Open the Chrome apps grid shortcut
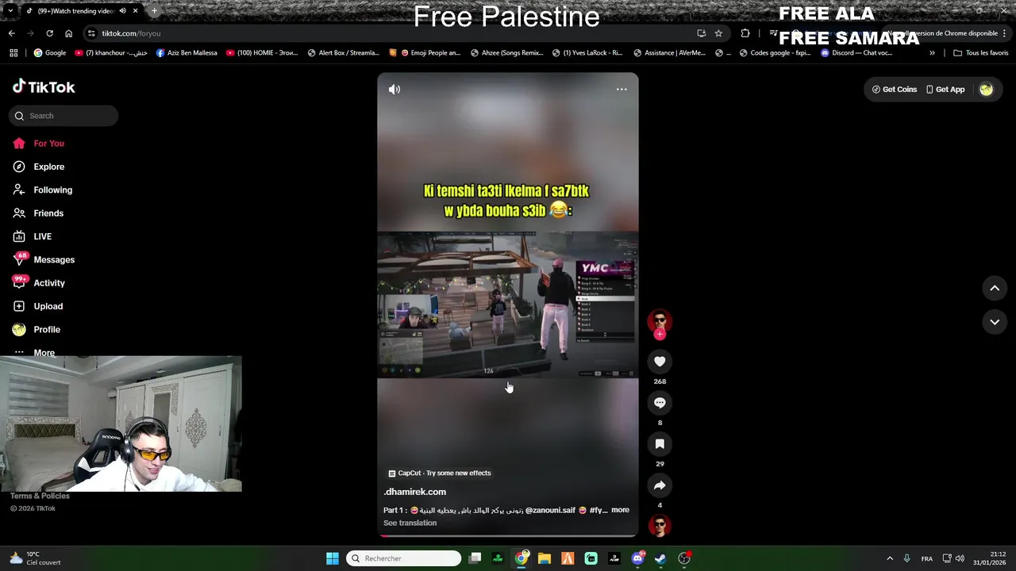Image resolution: width=1016 pixels, height=571 pixels. point(13,53)
